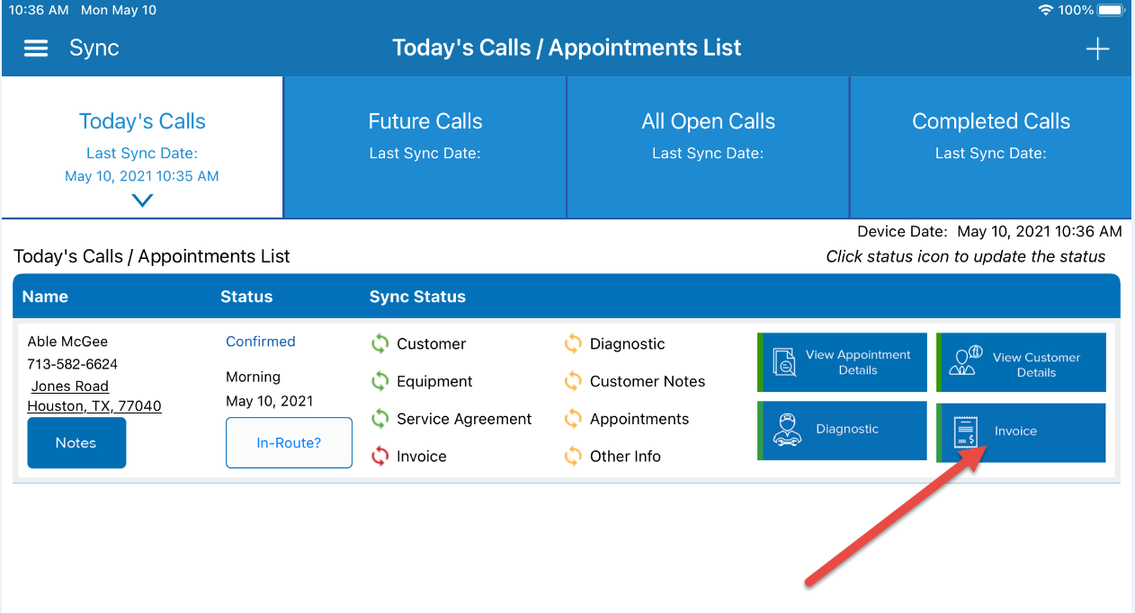This screenshot has width=1135, height=613.
Task: Open the All Open Calls view
Action: tap(708, 121)
